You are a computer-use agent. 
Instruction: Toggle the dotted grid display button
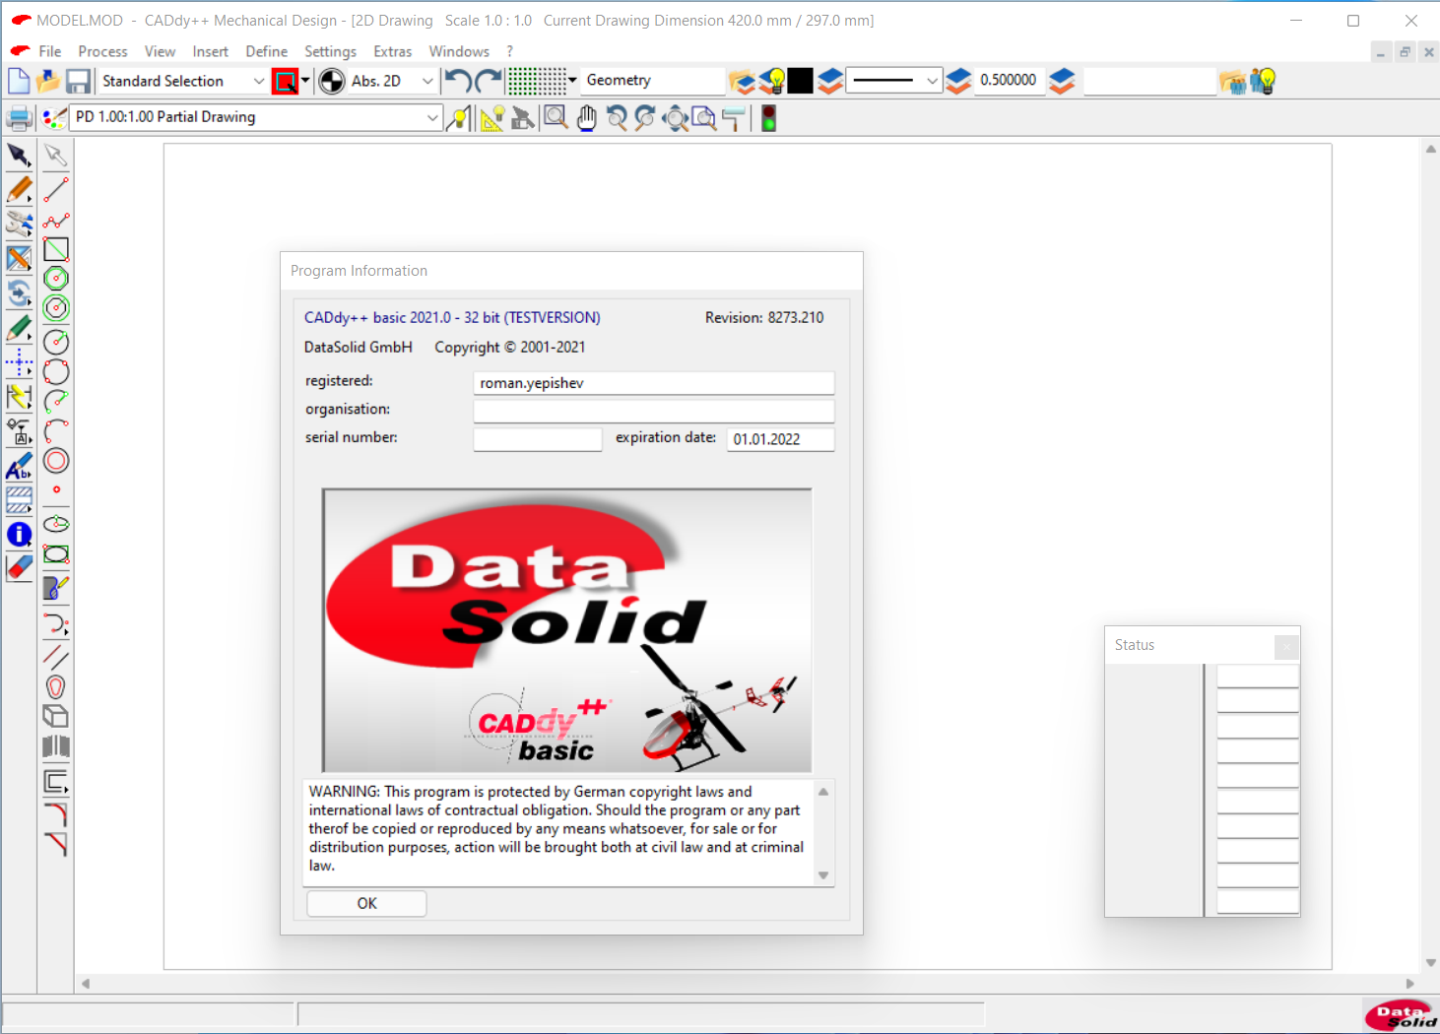tap(537, 81)
